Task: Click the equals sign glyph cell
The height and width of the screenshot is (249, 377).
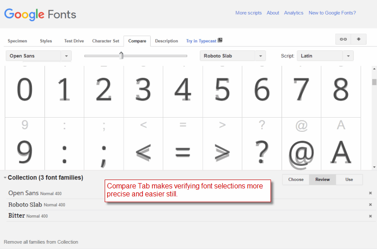Action: pos(183,144)
